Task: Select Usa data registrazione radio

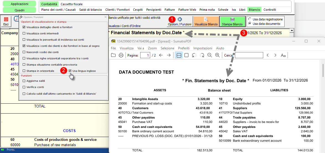Action: tap(250, 19)
